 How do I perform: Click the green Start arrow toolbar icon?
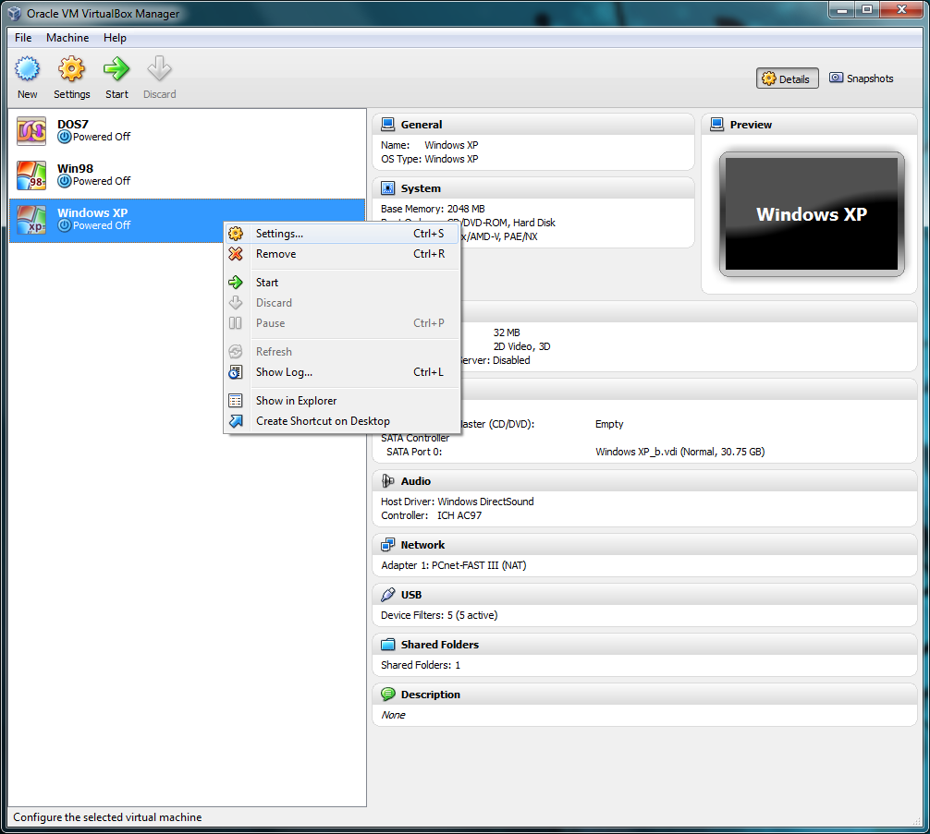116,68
